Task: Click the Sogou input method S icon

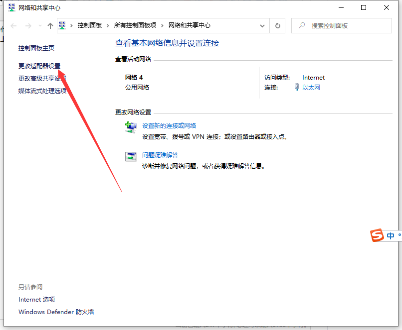Action: pos(377,235)
